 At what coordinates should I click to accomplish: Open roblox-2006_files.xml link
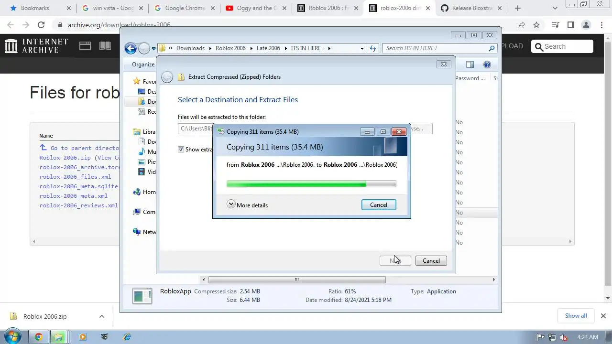point(75,177)
